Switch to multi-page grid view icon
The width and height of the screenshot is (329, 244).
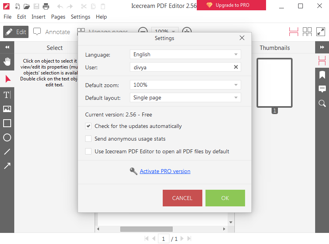point(307,32)
